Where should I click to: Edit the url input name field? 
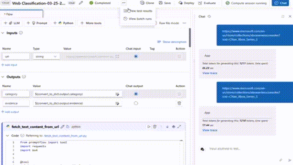16,56
